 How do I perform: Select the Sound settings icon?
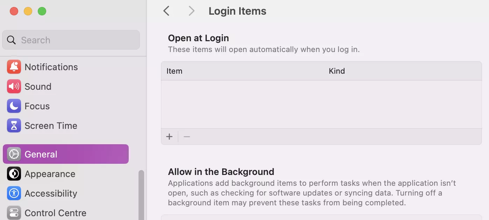(14, 86)
